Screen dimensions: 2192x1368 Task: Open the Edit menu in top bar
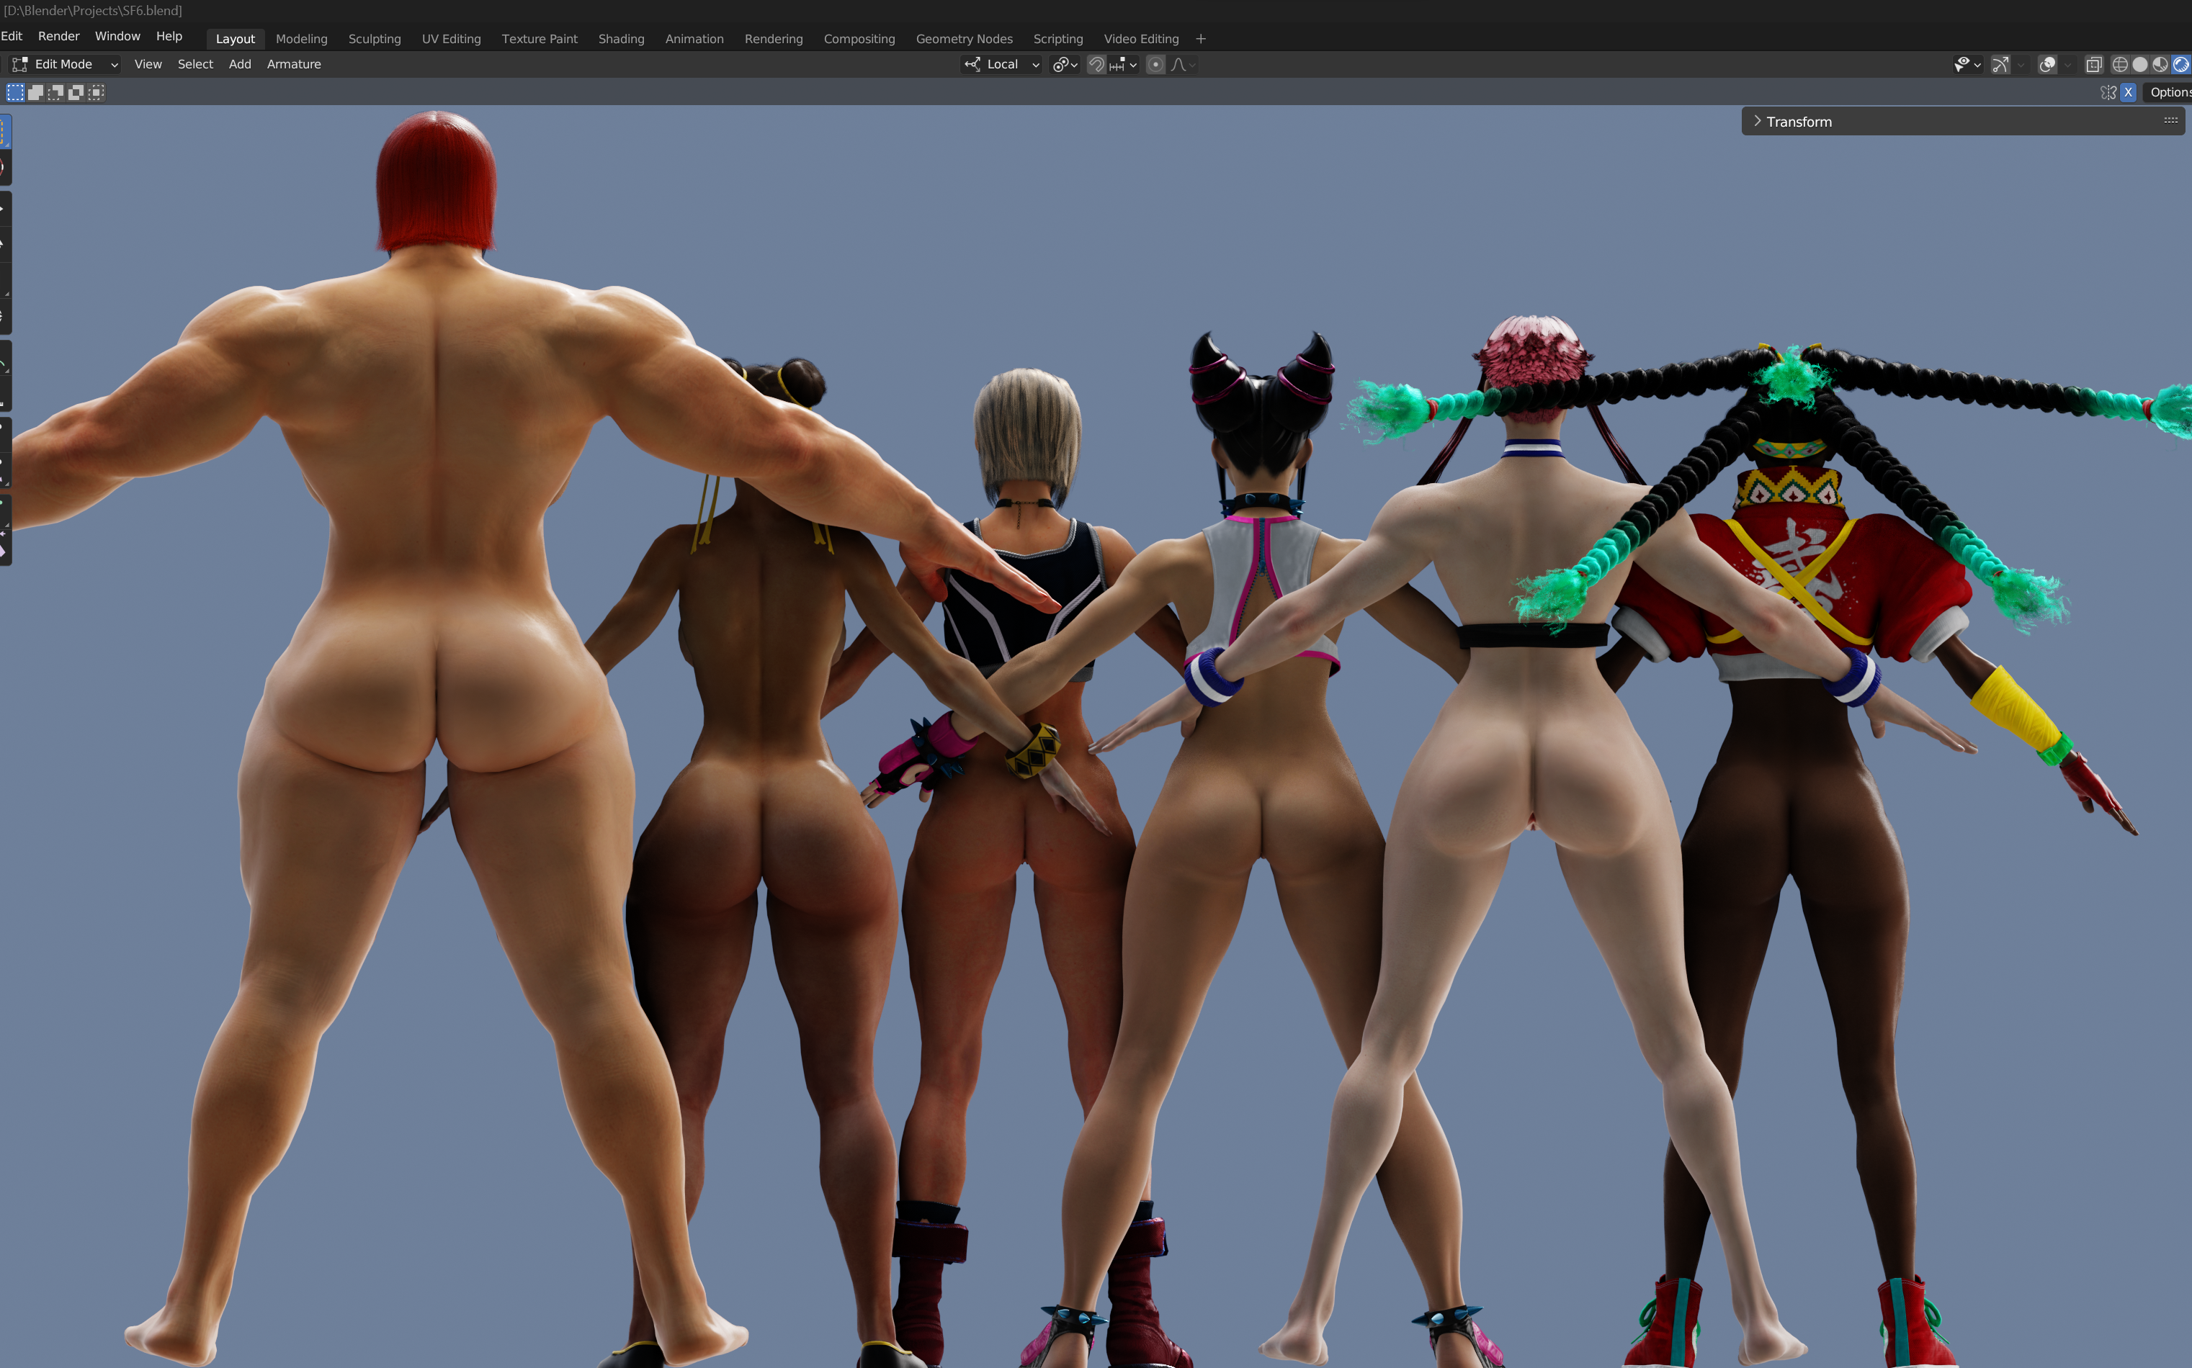pyautogui.click(x=12, y=36)
